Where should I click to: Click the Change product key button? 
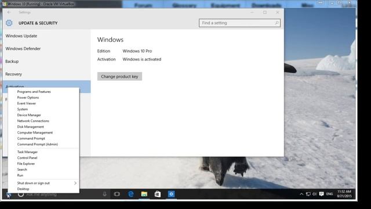(120, 77)
